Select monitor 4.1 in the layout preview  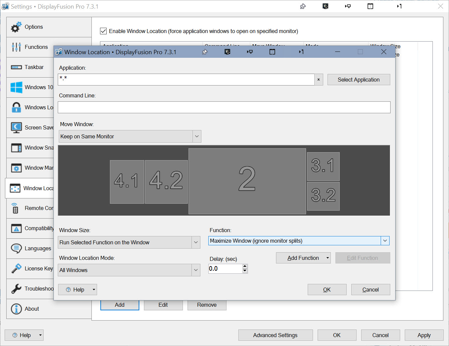pyautogui.click(x=127, y=182)
